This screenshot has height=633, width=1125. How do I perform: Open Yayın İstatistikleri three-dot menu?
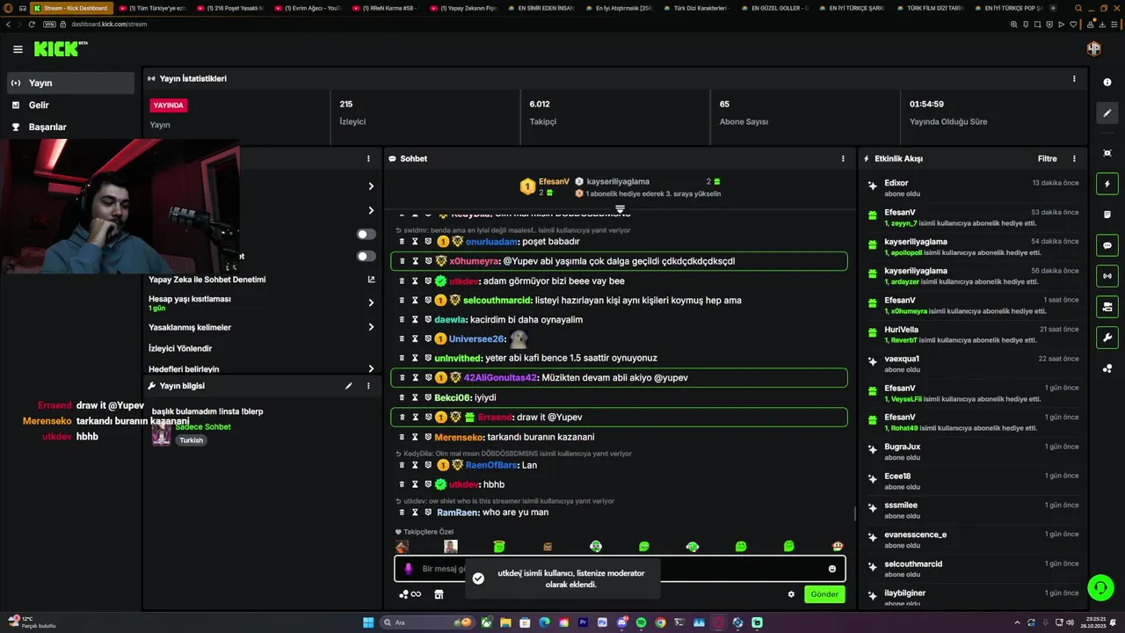click(x=1073, y=78)
